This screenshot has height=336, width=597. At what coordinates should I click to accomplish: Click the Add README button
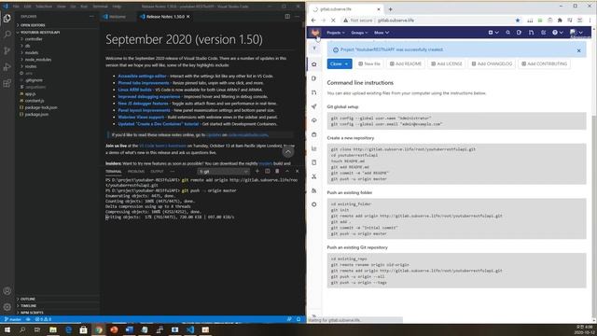pyautogui.click(x=406, y=64)
